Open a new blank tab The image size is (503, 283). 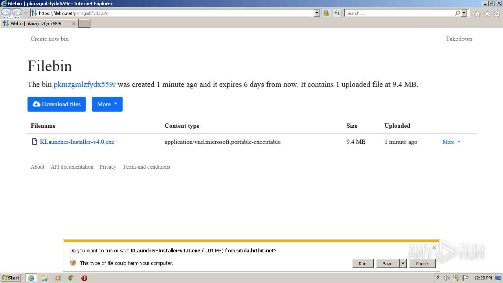pos(84,24)
